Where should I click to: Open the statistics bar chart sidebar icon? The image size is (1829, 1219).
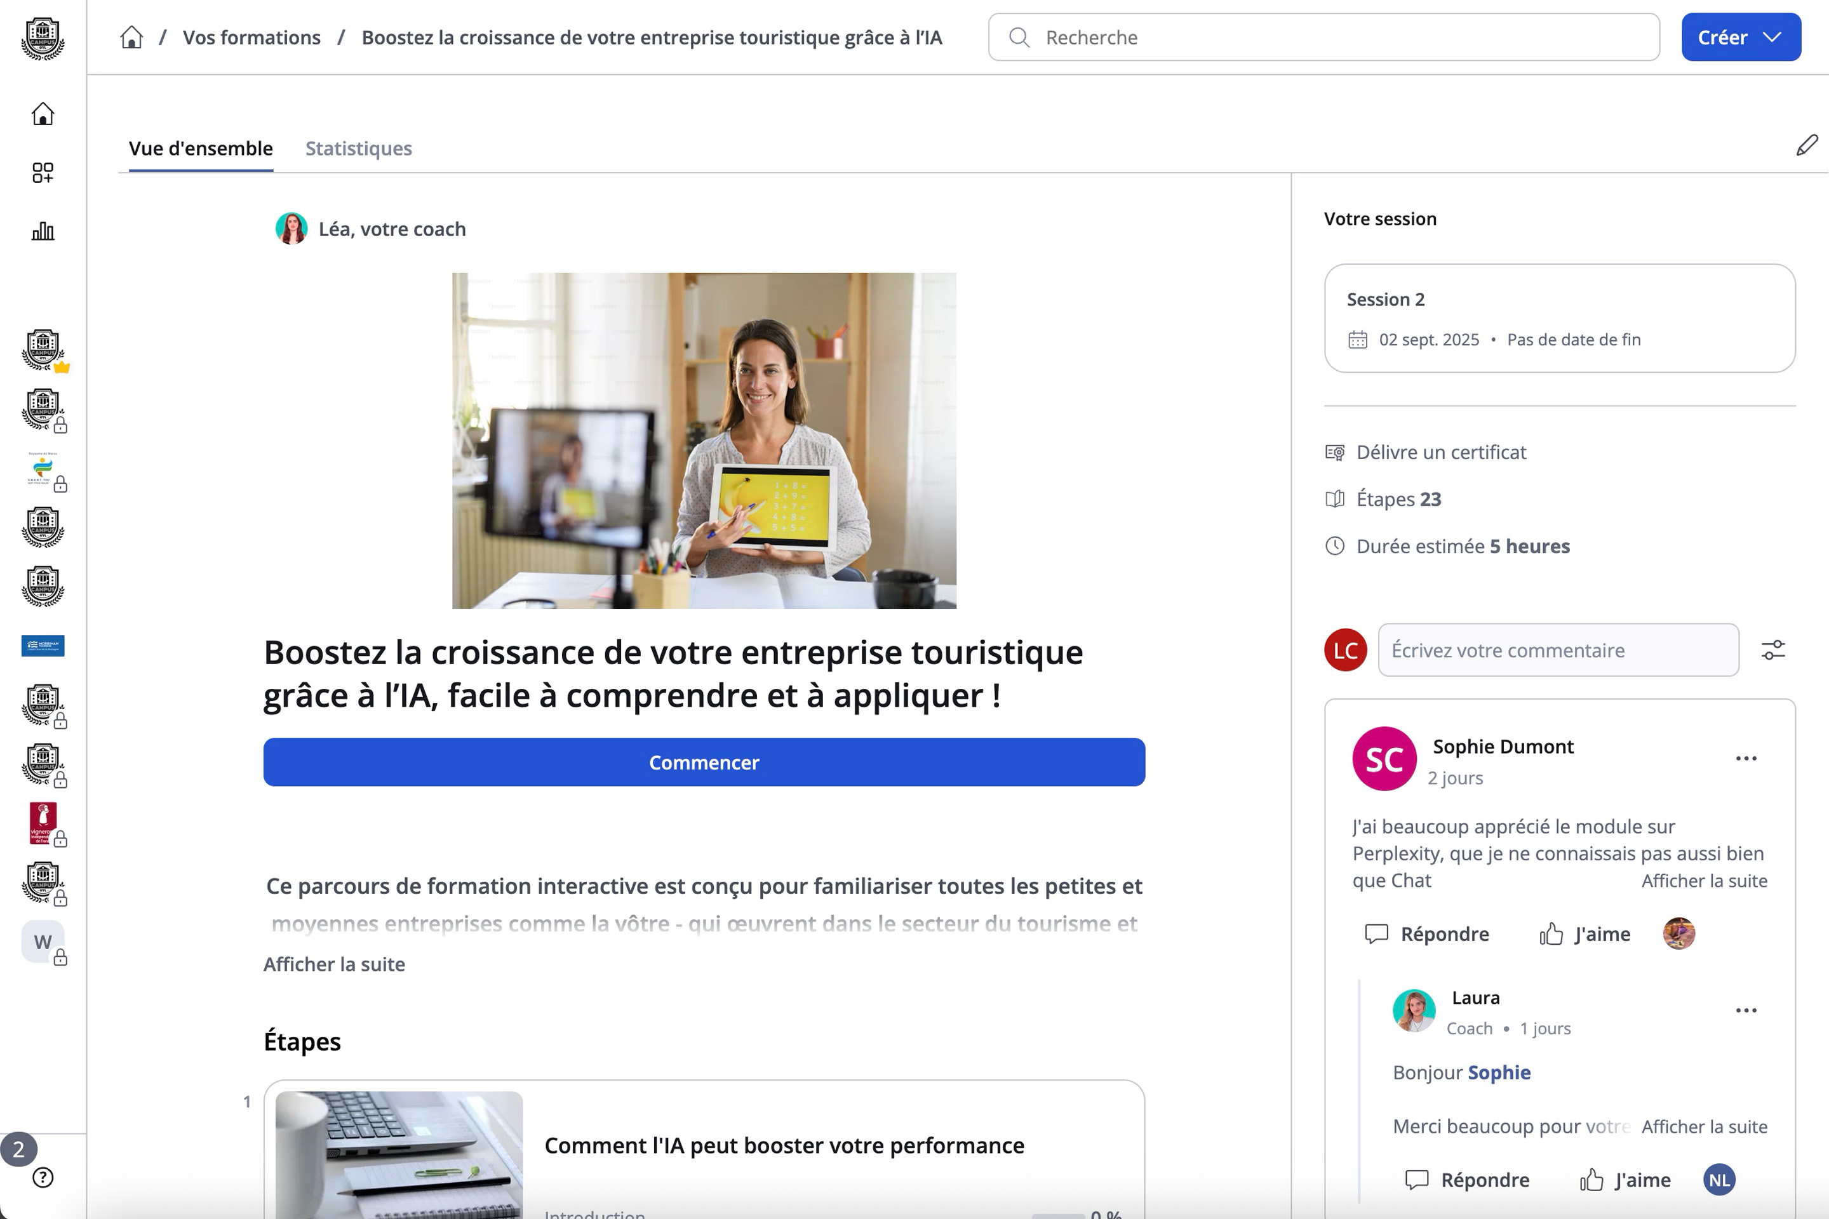[x=43, y=231]
